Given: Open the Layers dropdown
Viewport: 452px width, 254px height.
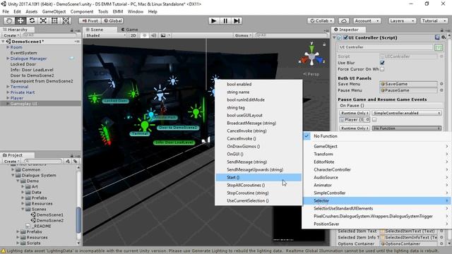Looking at the screenshot, I should pyautogui.click(x=402, y=20).
